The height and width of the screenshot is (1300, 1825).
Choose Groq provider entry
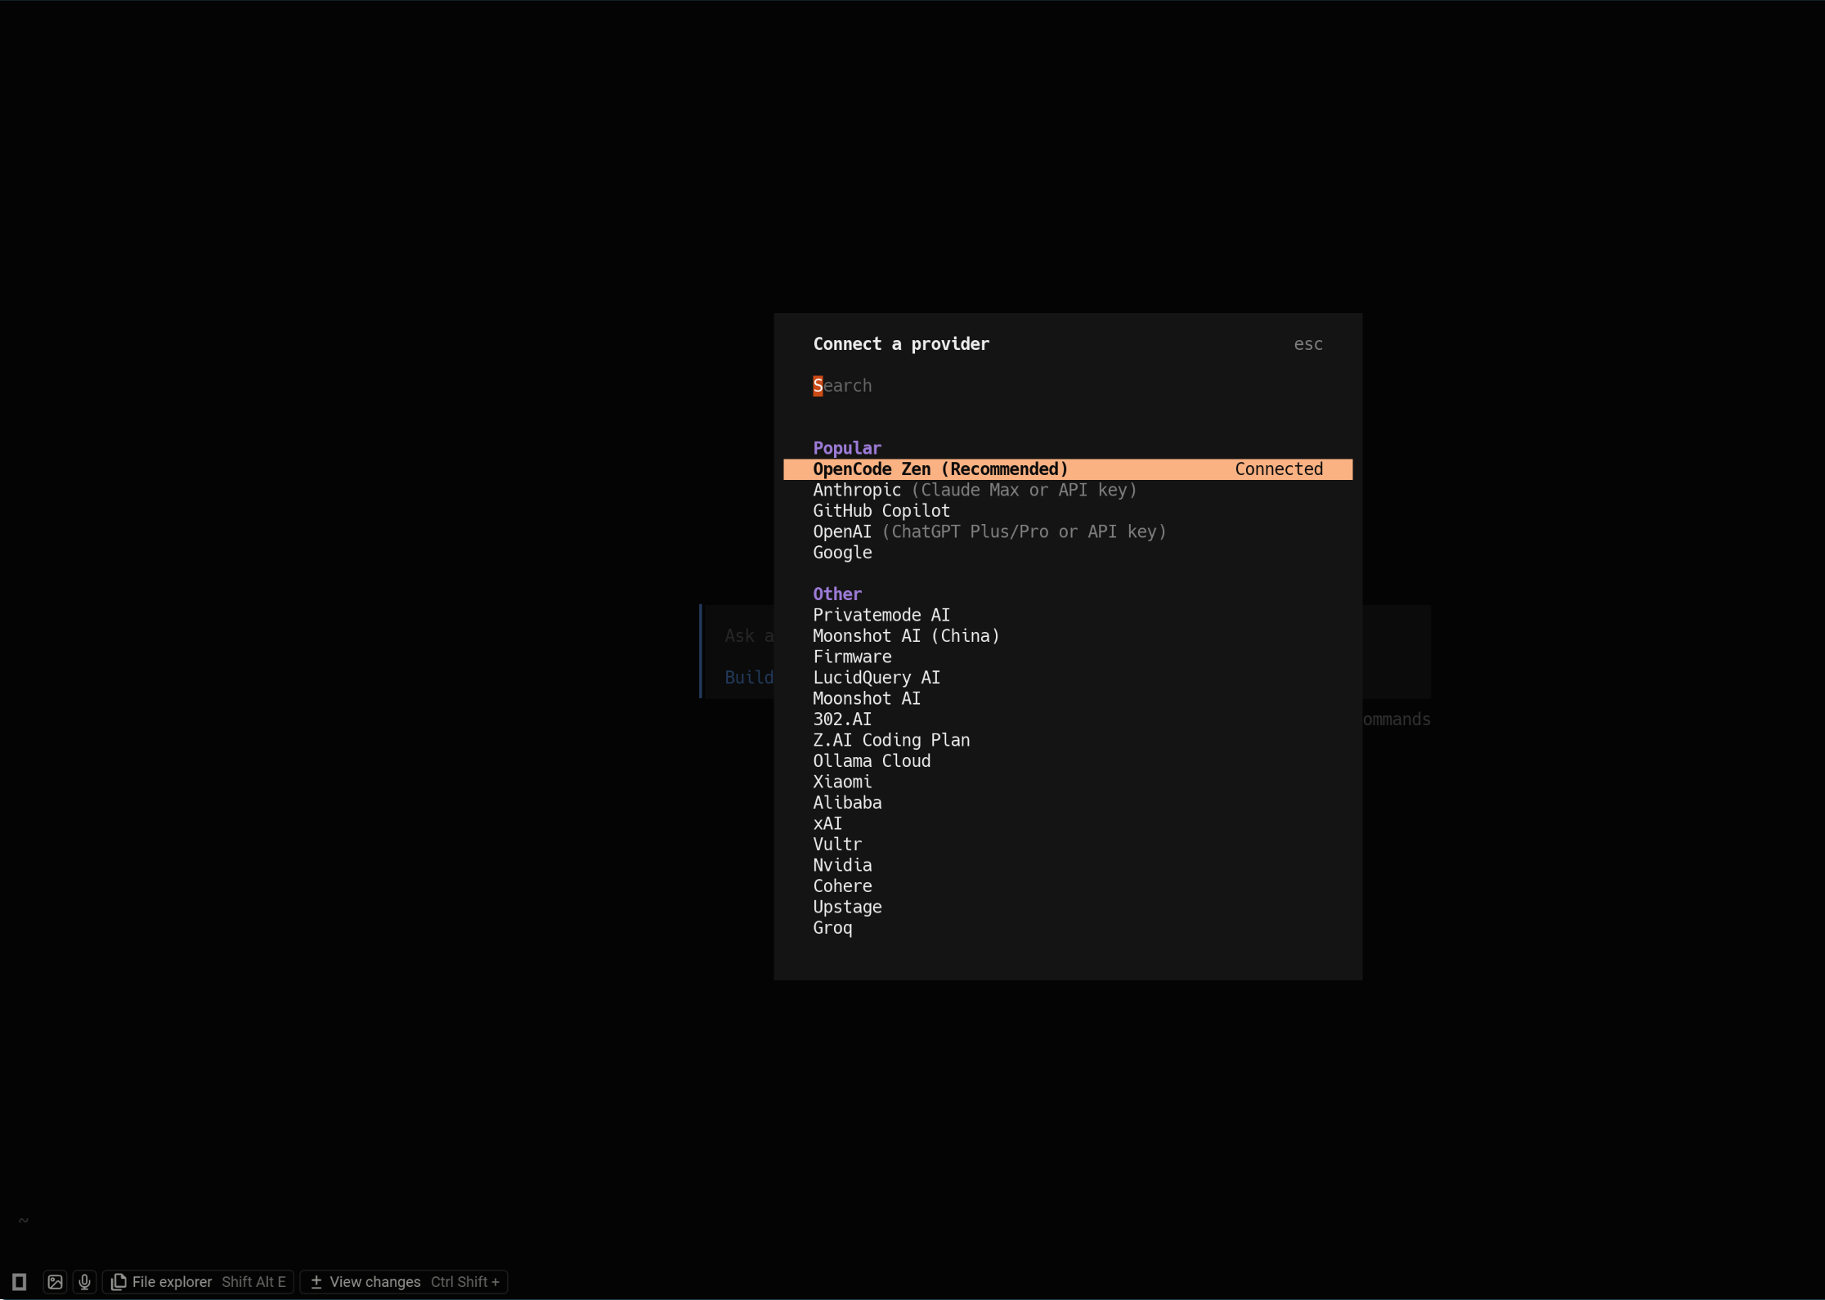pos(832,928)
